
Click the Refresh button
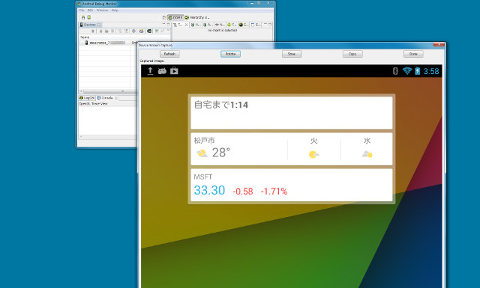(169, 54)
